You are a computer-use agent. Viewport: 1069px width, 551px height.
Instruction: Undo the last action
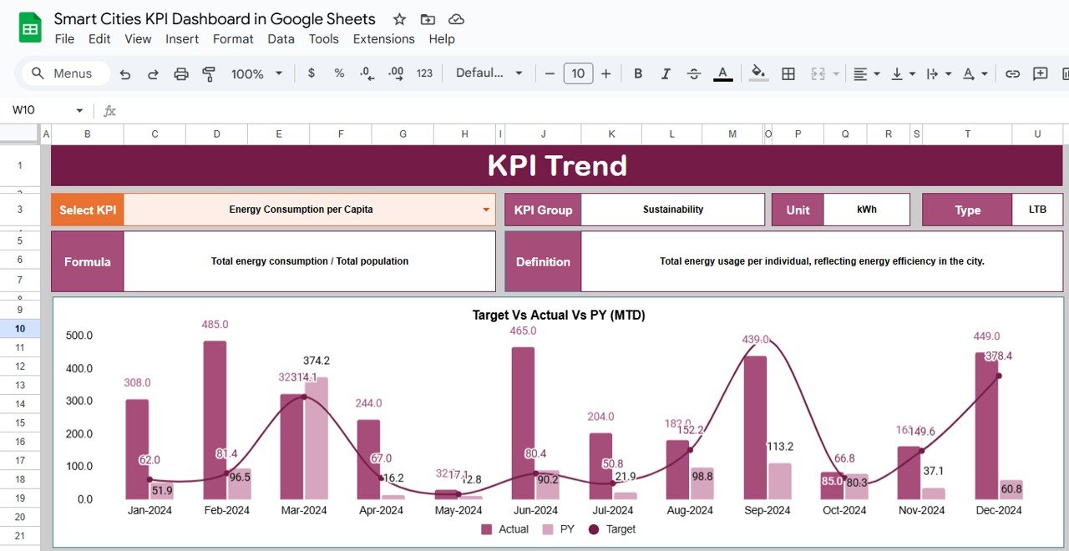[125, 73]
